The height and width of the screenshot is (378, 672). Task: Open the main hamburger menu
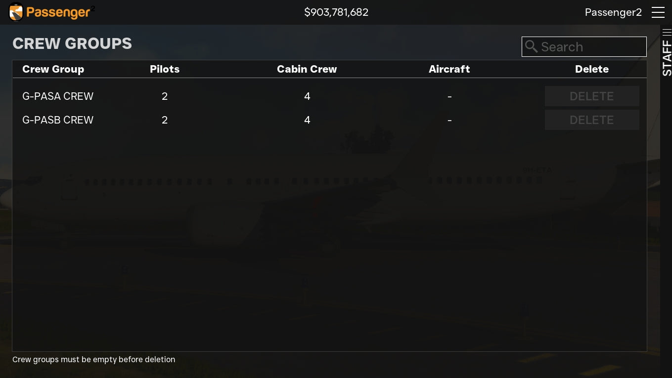point(658,12)
